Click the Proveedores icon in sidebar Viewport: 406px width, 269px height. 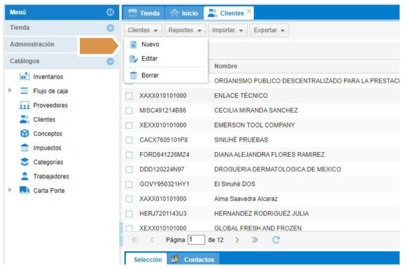[x=24, y=105]
